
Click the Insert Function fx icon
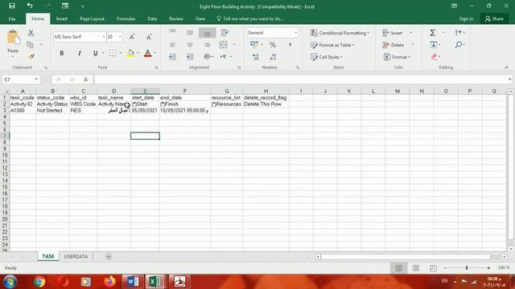click(x=86, y=79)
